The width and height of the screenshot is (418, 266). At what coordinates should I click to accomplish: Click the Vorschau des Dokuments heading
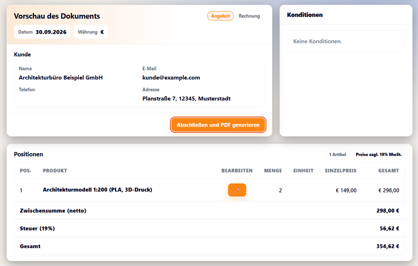[x=57, y=16]
